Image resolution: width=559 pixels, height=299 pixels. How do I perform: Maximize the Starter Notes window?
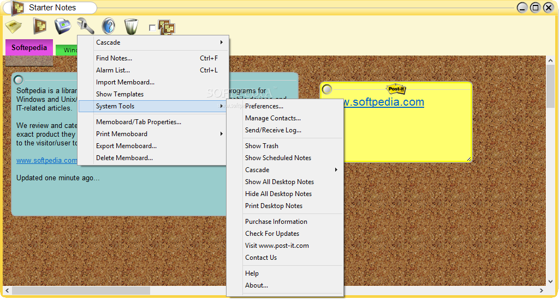coord(536,8)
